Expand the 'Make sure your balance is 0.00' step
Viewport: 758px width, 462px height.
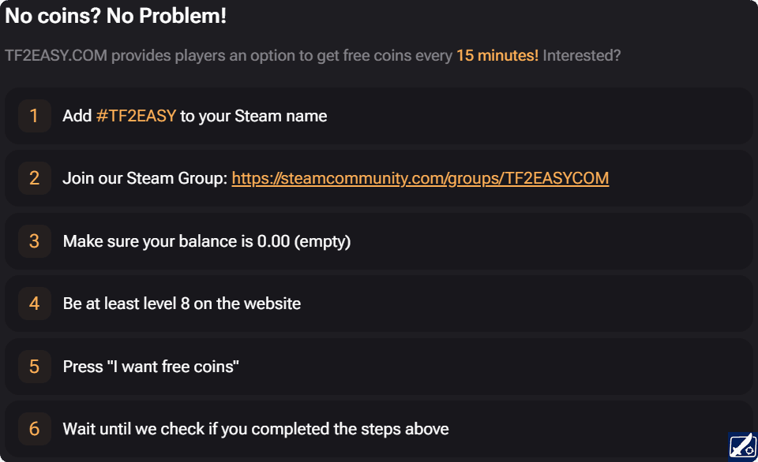tap(379, 241)
